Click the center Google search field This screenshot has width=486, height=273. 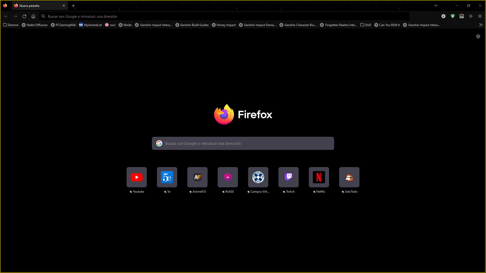coord(243,143)
